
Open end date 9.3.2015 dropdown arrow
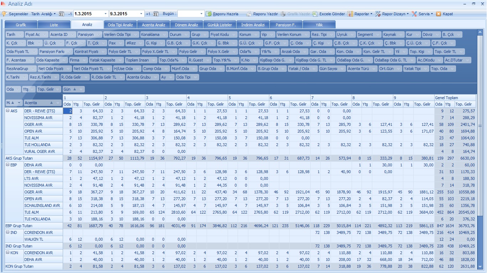click(141, 14)
